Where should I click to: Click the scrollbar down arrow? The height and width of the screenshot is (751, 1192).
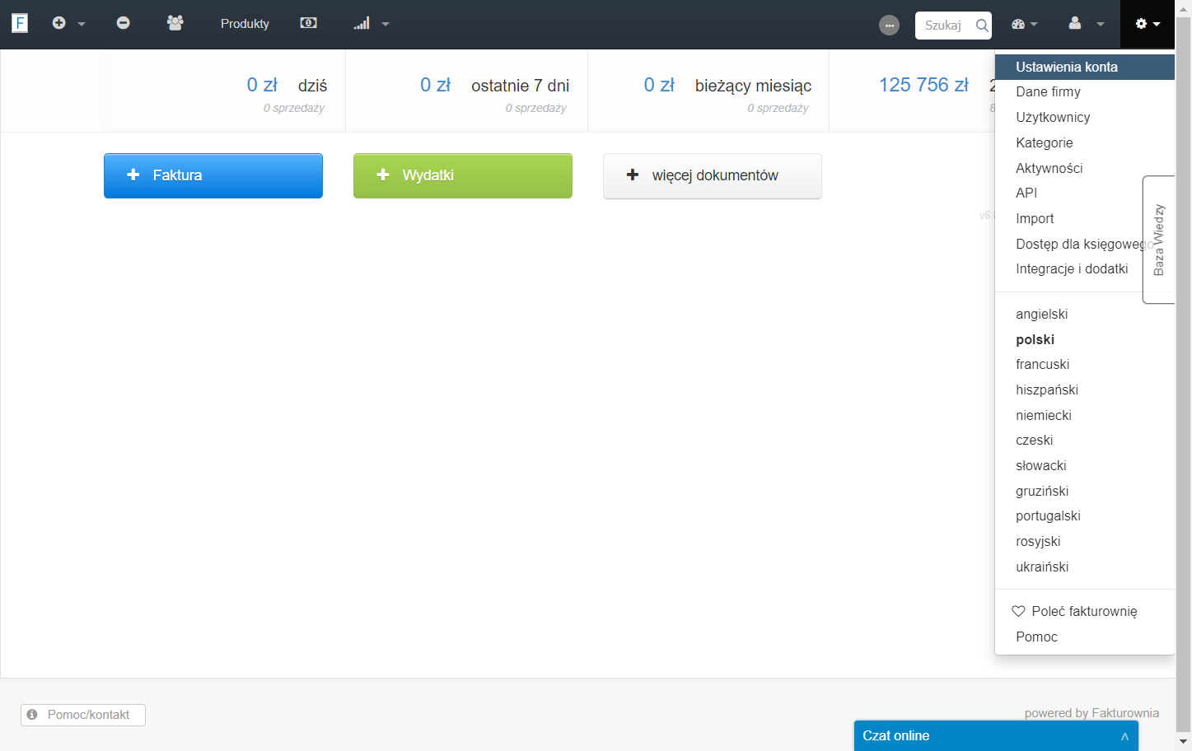point(1184,742)
